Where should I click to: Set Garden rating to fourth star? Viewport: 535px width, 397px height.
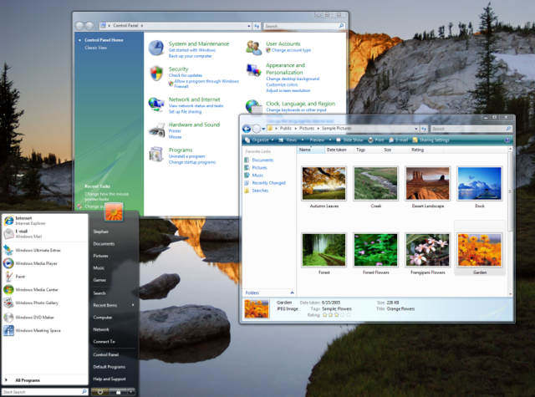tap(342, 315)
